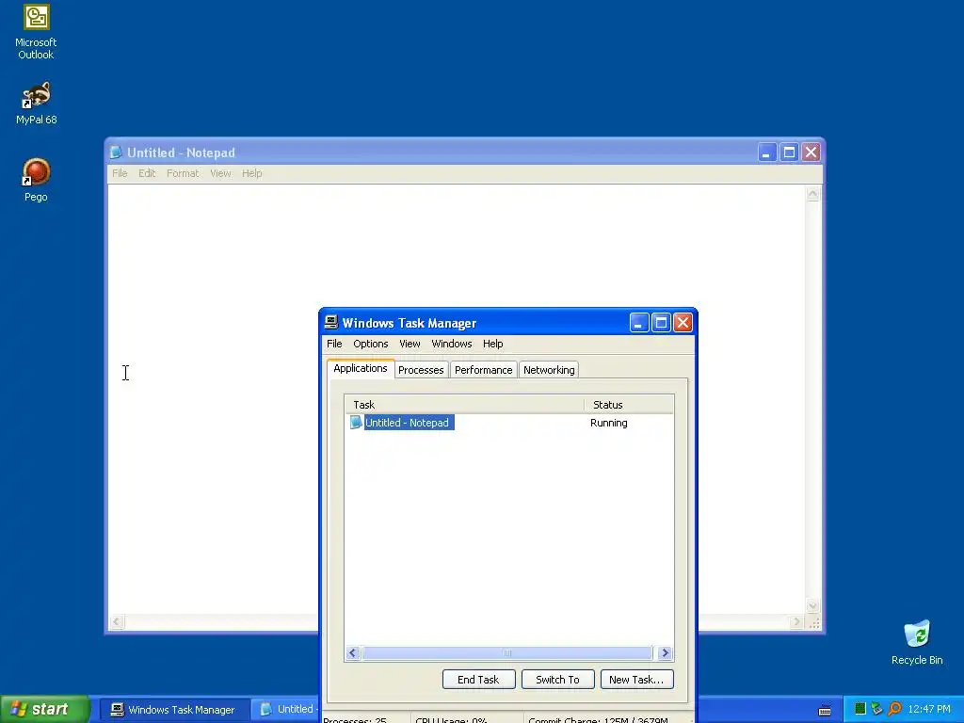Viewport: 964px width, 723px height.
Task: Click the keyboard icon on the taskbar
Action: coord(825,711)
